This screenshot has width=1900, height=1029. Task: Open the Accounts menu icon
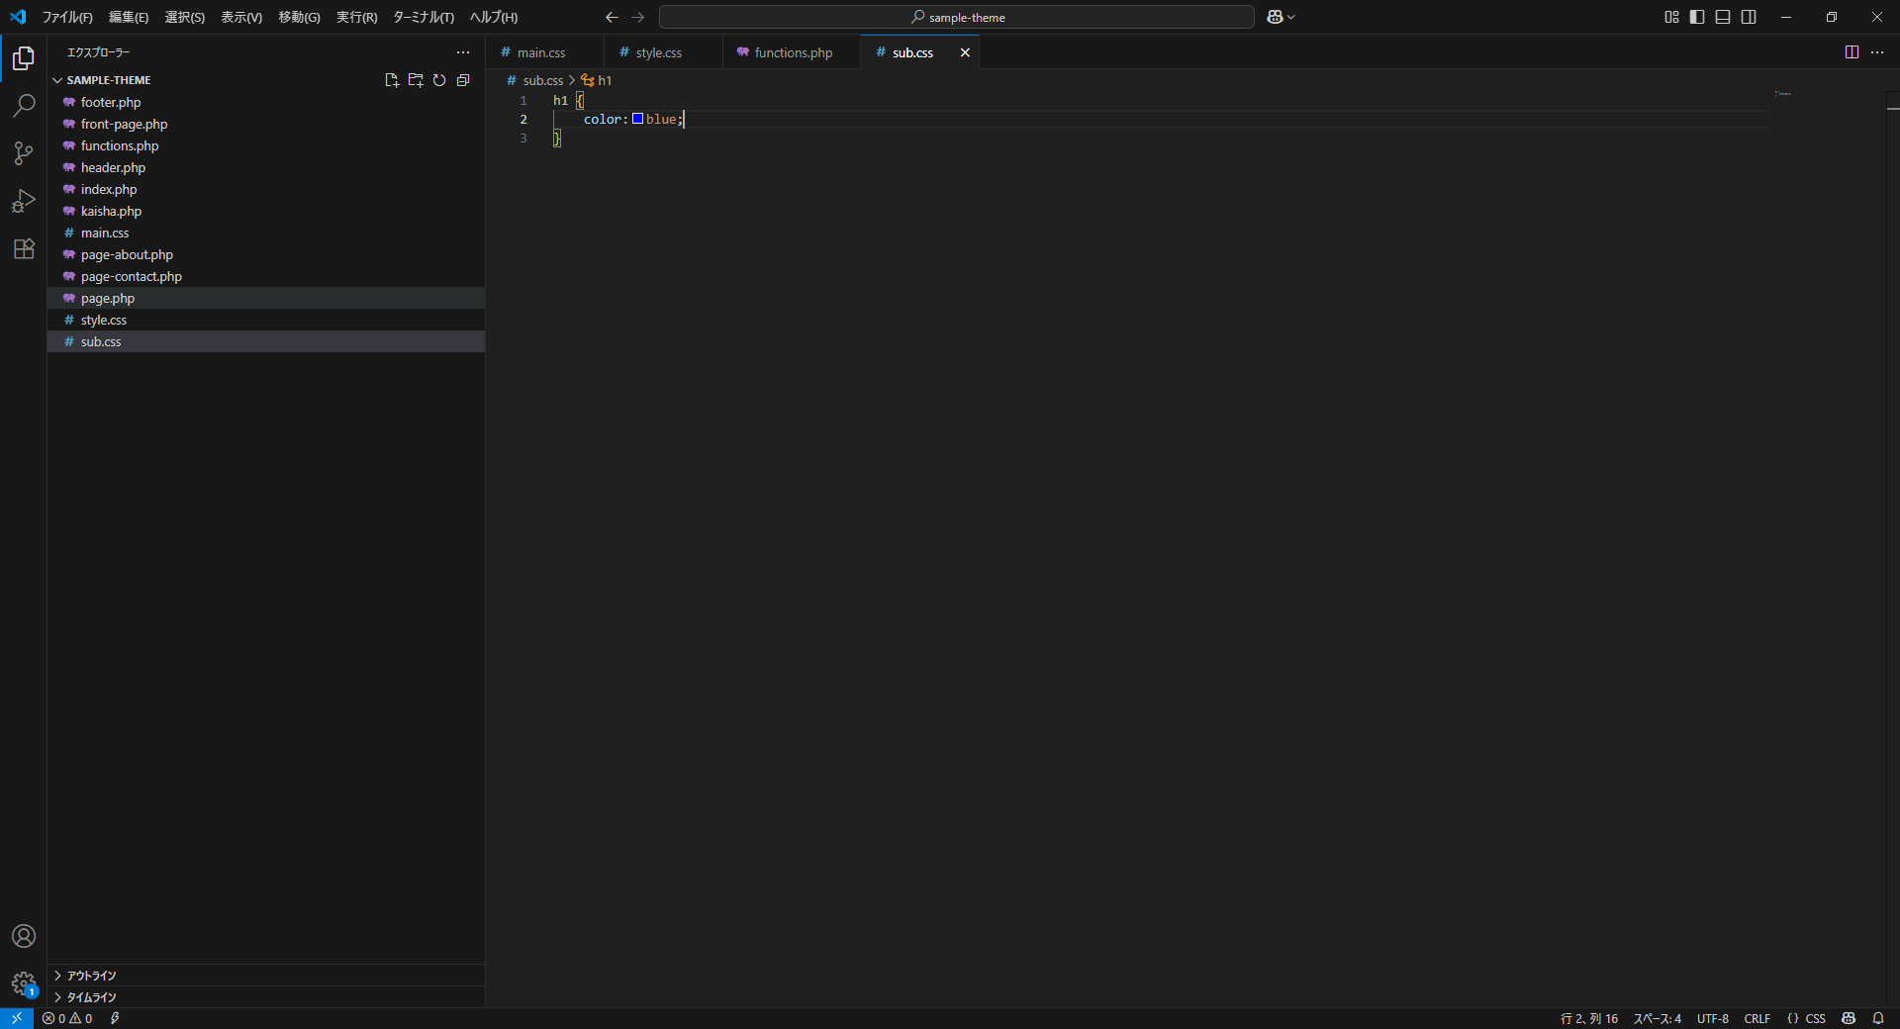[24, 936]
